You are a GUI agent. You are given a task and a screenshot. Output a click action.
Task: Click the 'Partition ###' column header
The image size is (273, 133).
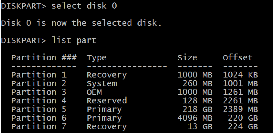44,58
